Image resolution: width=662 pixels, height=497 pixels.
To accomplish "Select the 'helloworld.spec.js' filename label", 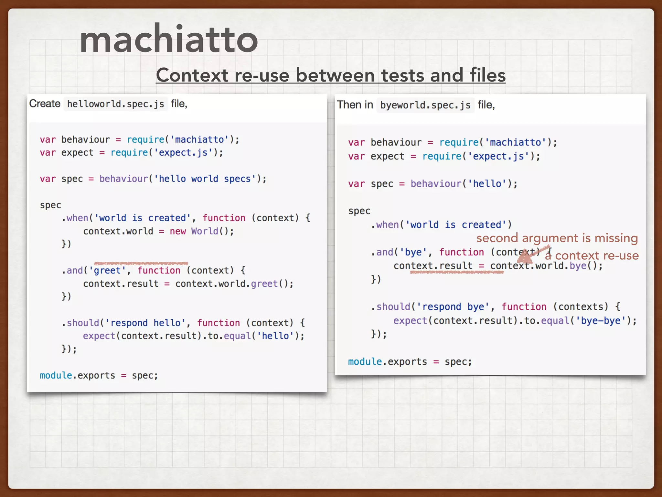I will pyautogui.click(x=116, y=104).
